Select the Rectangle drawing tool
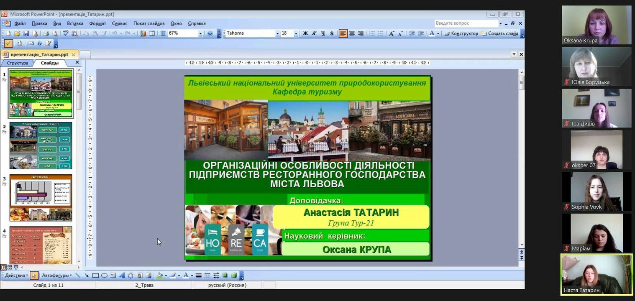Viewport: 635px width, 301px height. coord(95,275)
